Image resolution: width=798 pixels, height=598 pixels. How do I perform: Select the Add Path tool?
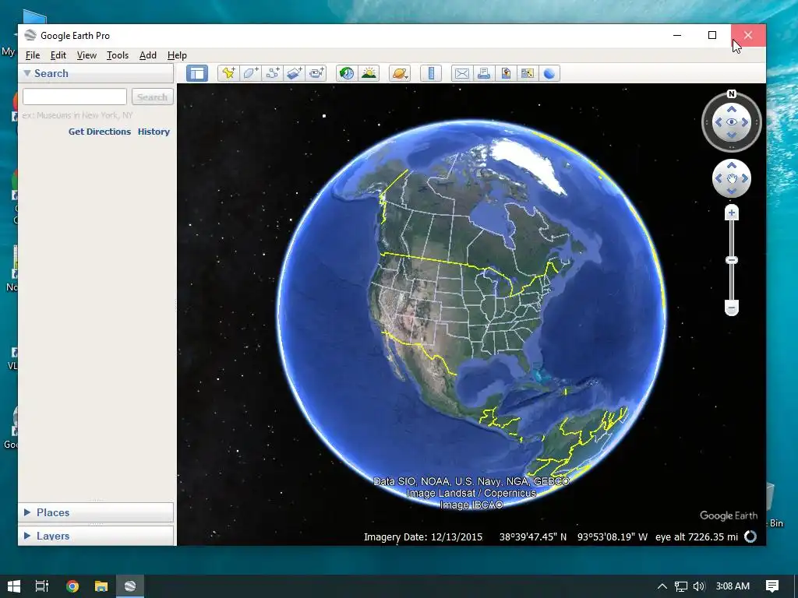[272, 73]
